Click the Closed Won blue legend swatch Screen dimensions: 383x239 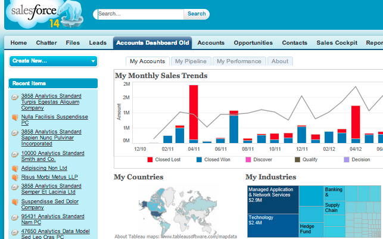tap(198, 160)
